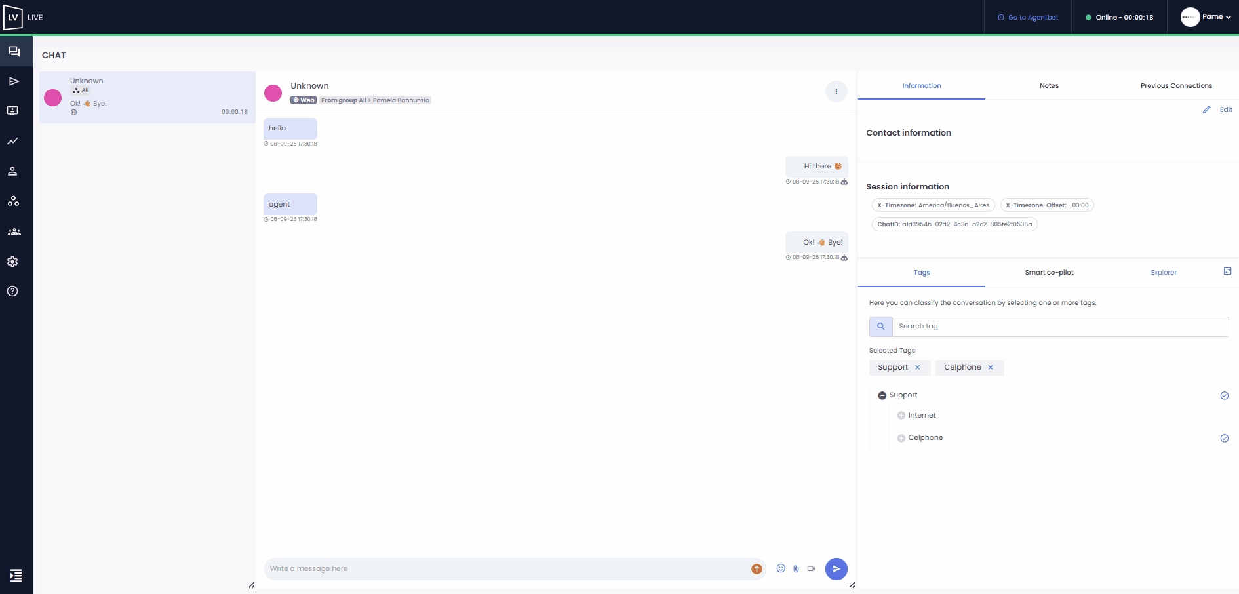1239x594 pixels.
Task: Click Go to Agentbot link
Action: click(x=1028, y=18)
